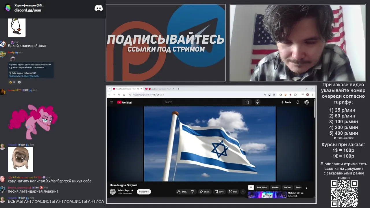Image resolution: width=370 pixels, height=208 pixels.
Task: Open Chrome profile avatar
Action: [x=308, y=95]
